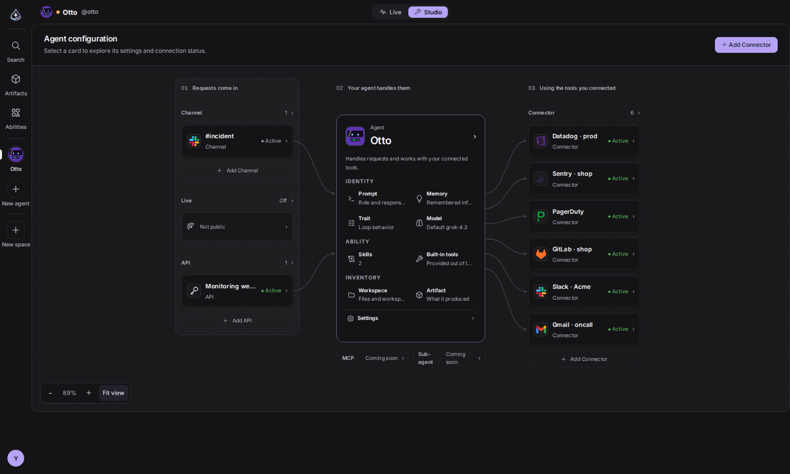The width and height of the screenshot is (790, 474).
Task: Open the Monitoring we... API card
Action: [237, 291]
